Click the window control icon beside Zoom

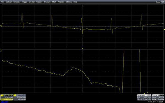[162, 2]
